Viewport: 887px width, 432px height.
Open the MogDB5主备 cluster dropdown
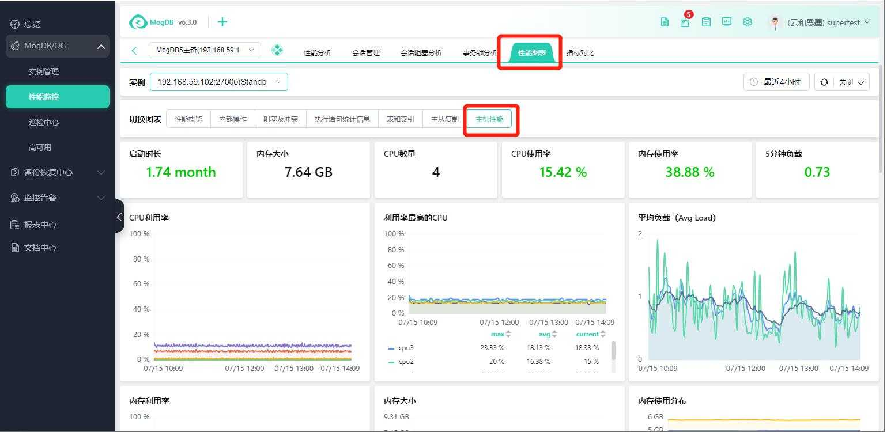pyautogui.click(x=205, y=50)
